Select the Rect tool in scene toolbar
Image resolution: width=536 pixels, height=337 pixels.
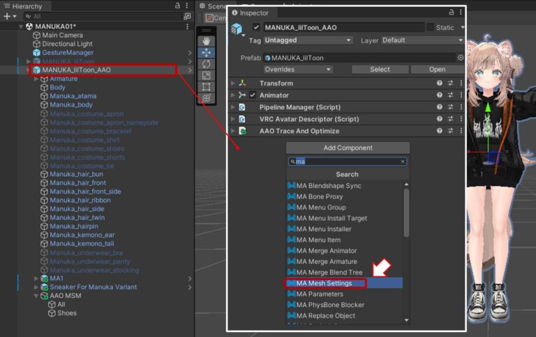point(207,87)
